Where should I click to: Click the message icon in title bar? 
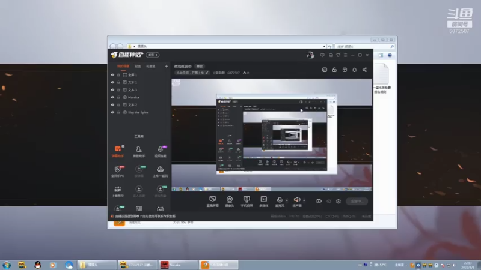322,55
